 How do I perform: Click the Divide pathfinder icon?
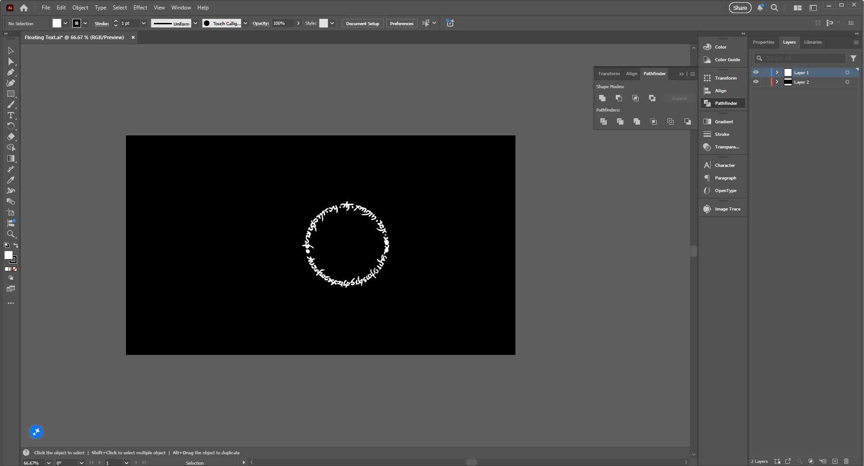[x=604, y=121]
